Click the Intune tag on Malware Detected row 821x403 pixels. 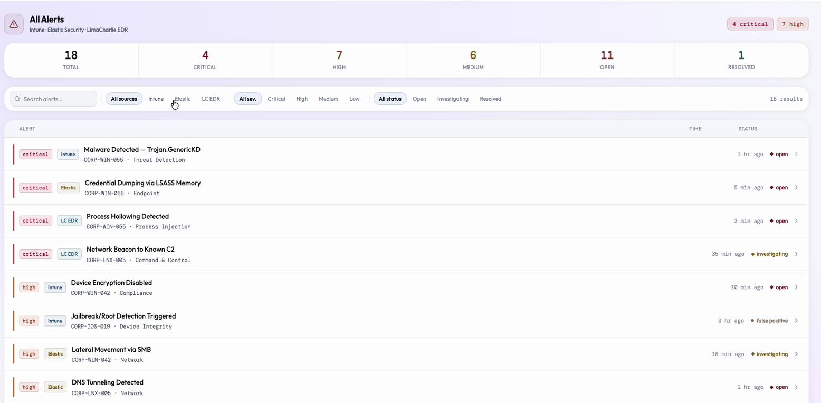coord(68,155)
